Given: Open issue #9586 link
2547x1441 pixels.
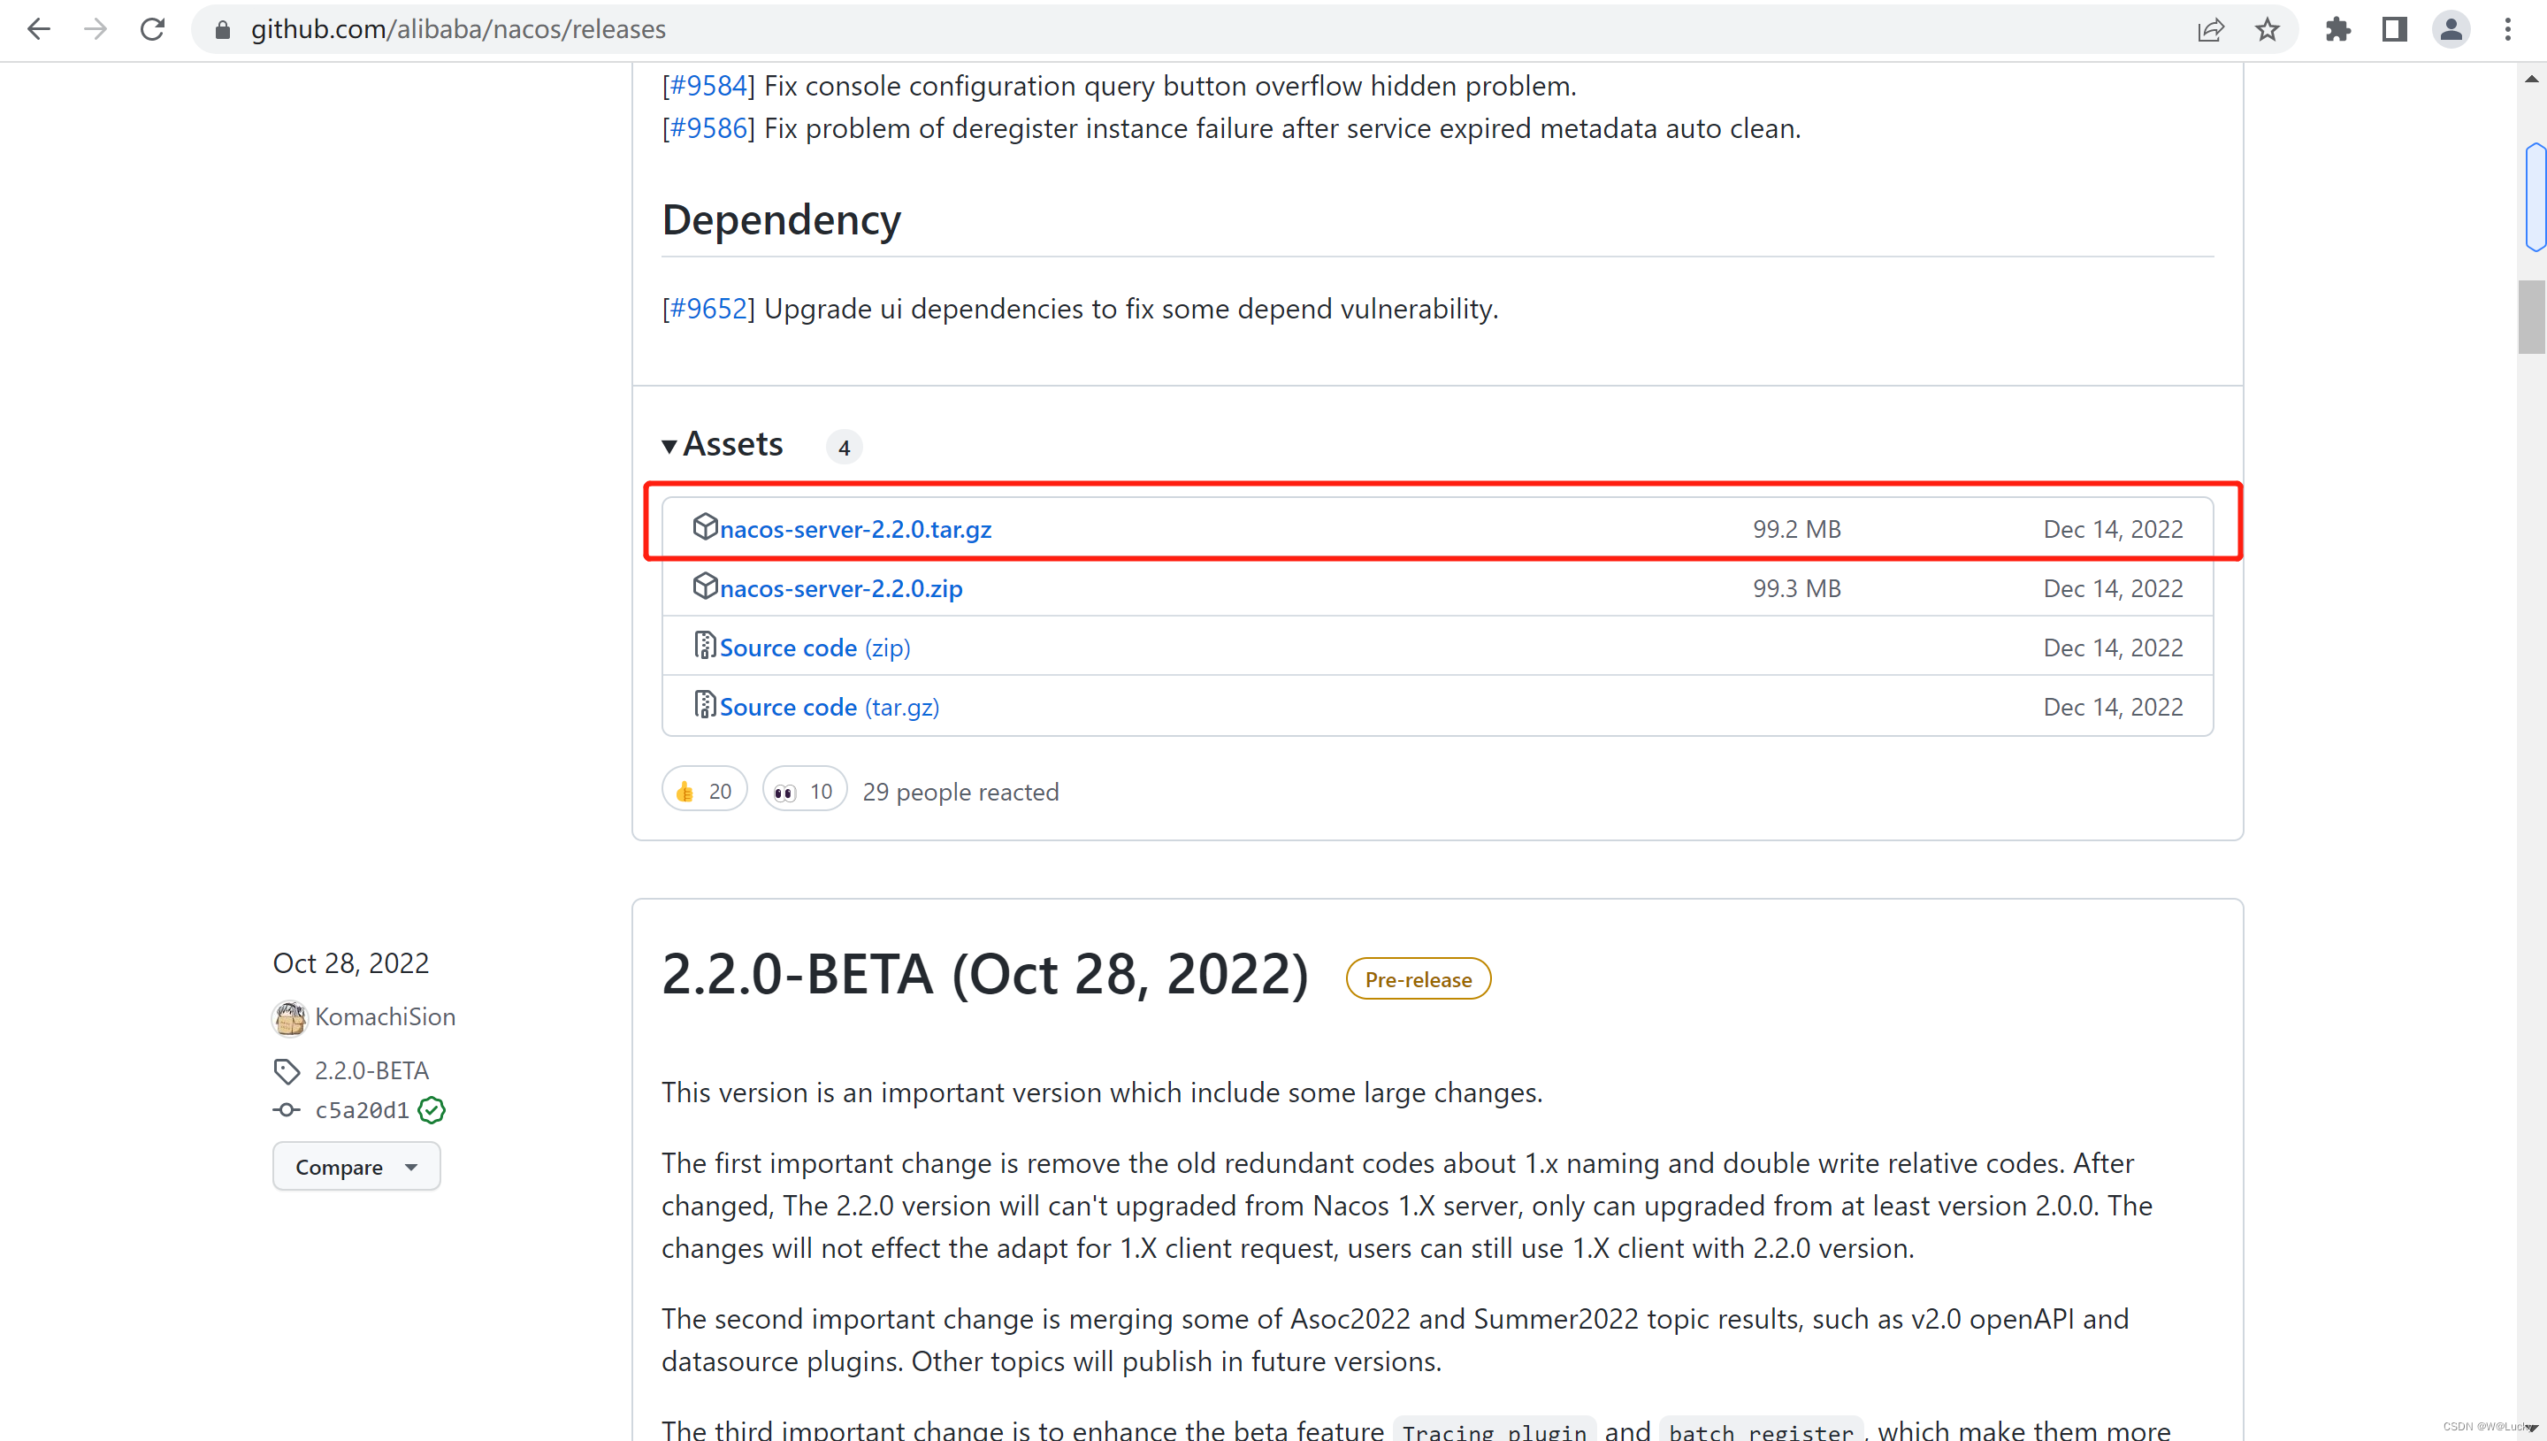Looking at the screenshot, I should (x=708, y=128).
